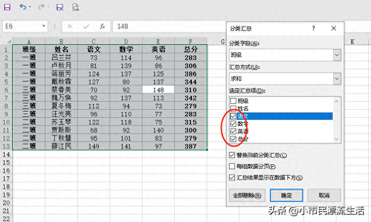Click the cell with name 戴秋霖
The height and width of the screenshot is (222, 371).
pos(61,81)
